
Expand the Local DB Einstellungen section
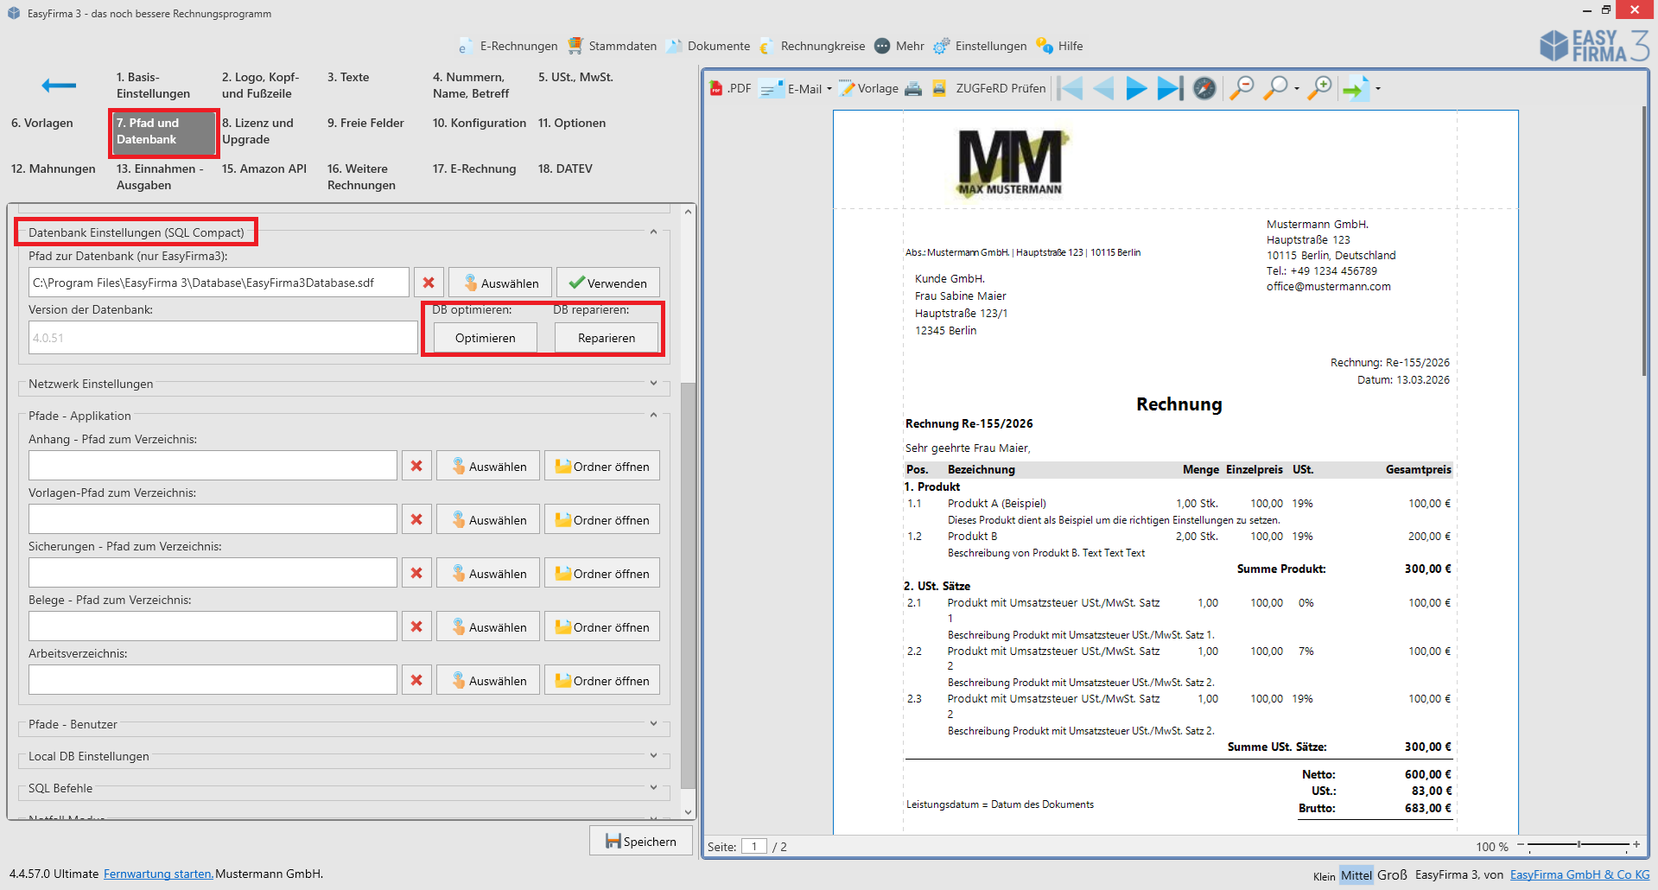click(653, 756)
